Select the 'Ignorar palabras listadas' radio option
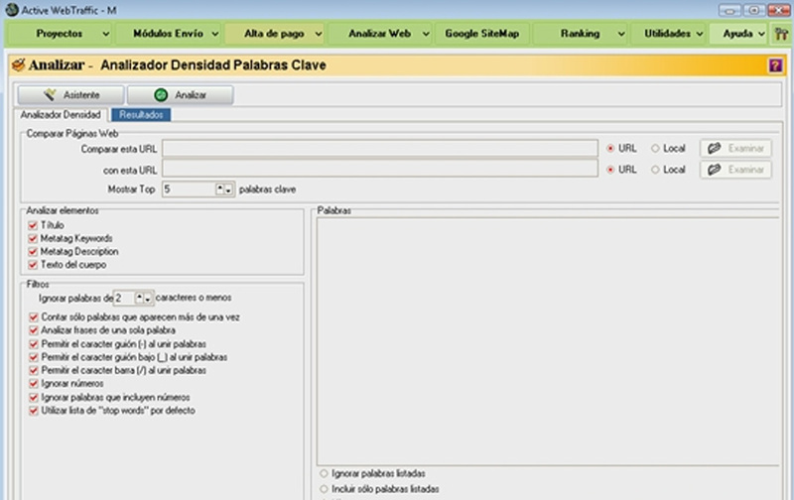Image resolution: width=794 pixels, height=500 pixels. tap(325, 473)
